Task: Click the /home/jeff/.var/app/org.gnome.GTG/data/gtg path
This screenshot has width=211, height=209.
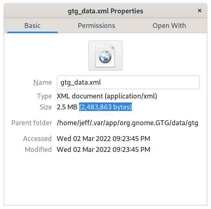Action: [127, 123]
